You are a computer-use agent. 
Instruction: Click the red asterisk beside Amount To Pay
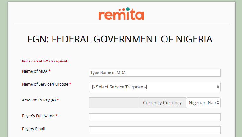58,101
